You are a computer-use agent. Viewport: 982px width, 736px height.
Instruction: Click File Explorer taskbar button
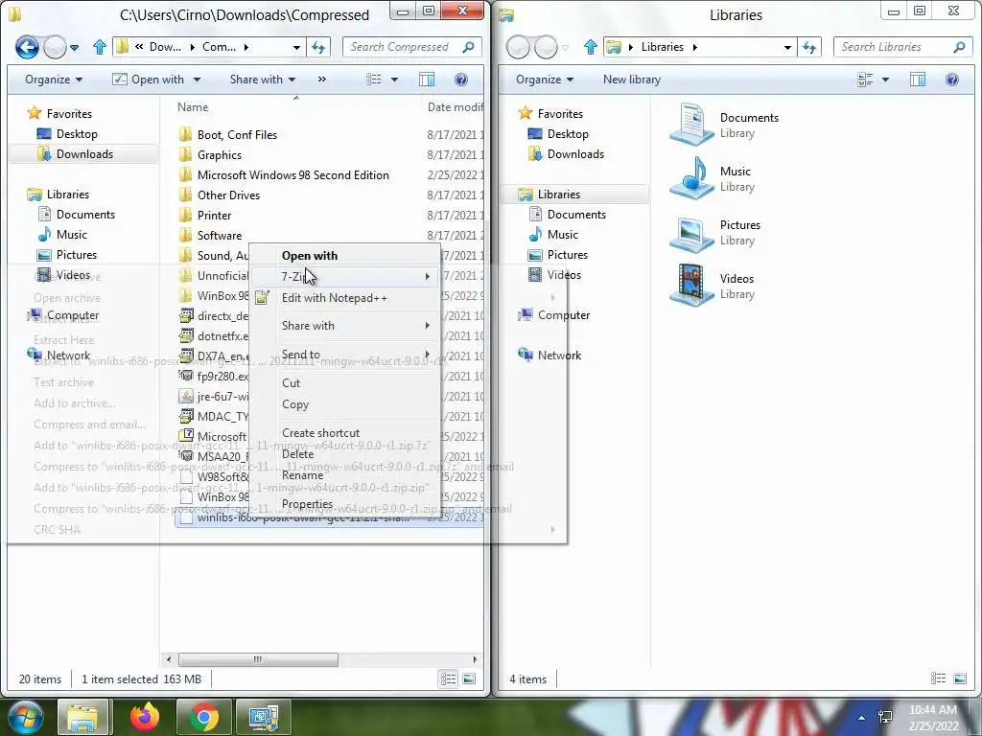tap(83, 717)
